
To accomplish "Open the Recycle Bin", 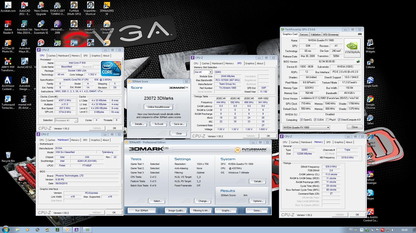I will tap(8, 157).
